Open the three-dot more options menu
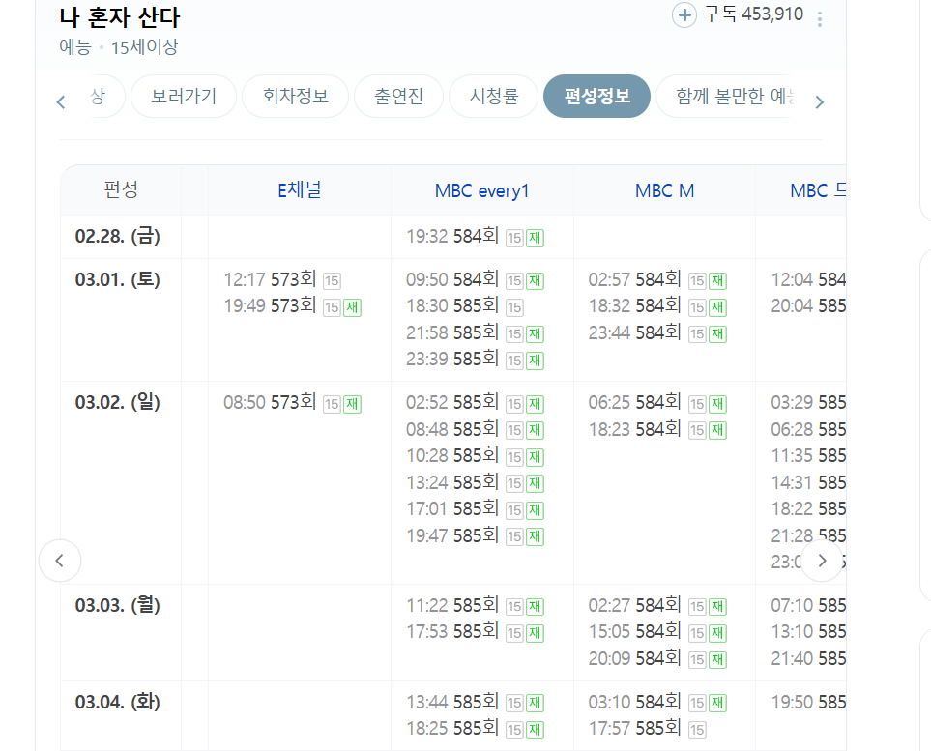 pyautogui.click(x=820, y=19)
